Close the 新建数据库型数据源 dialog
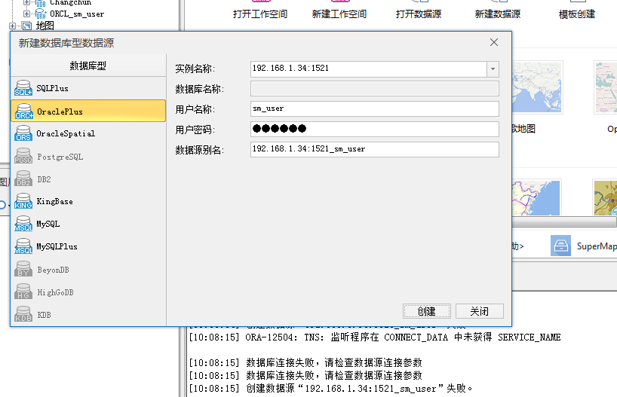 click(x=494, y=42)
